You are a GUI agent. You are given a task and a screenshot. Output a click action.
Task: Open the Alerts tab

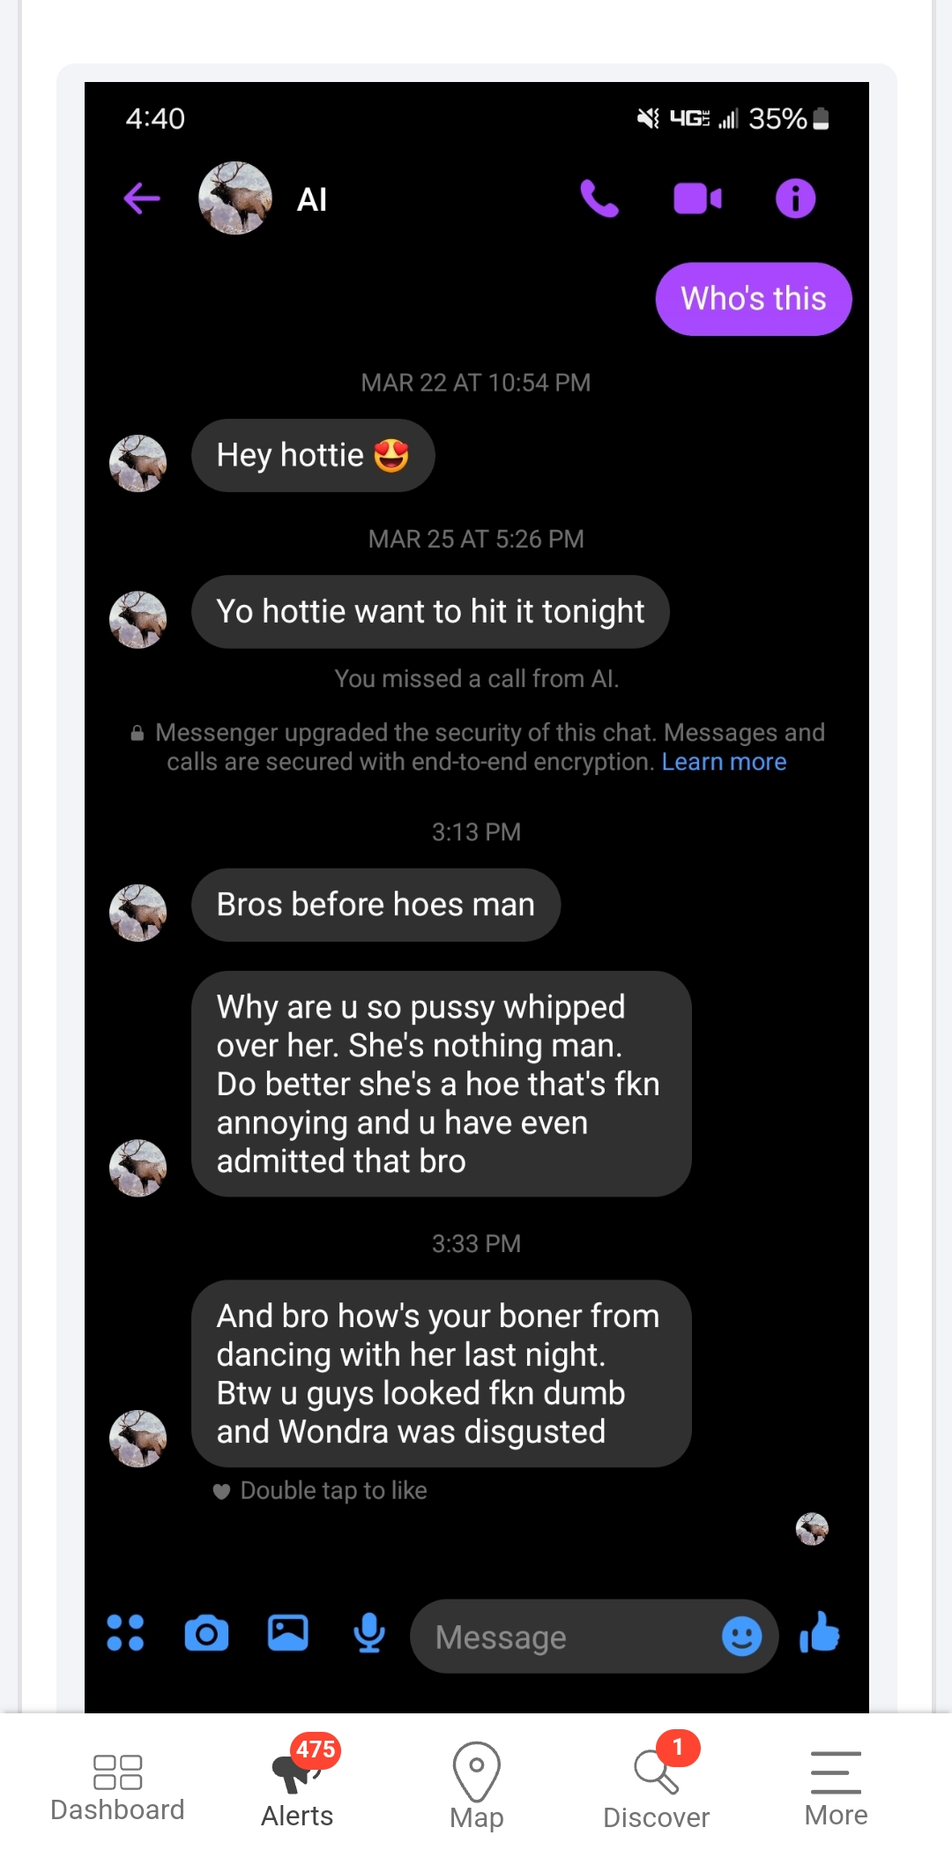click(298, 1787)
